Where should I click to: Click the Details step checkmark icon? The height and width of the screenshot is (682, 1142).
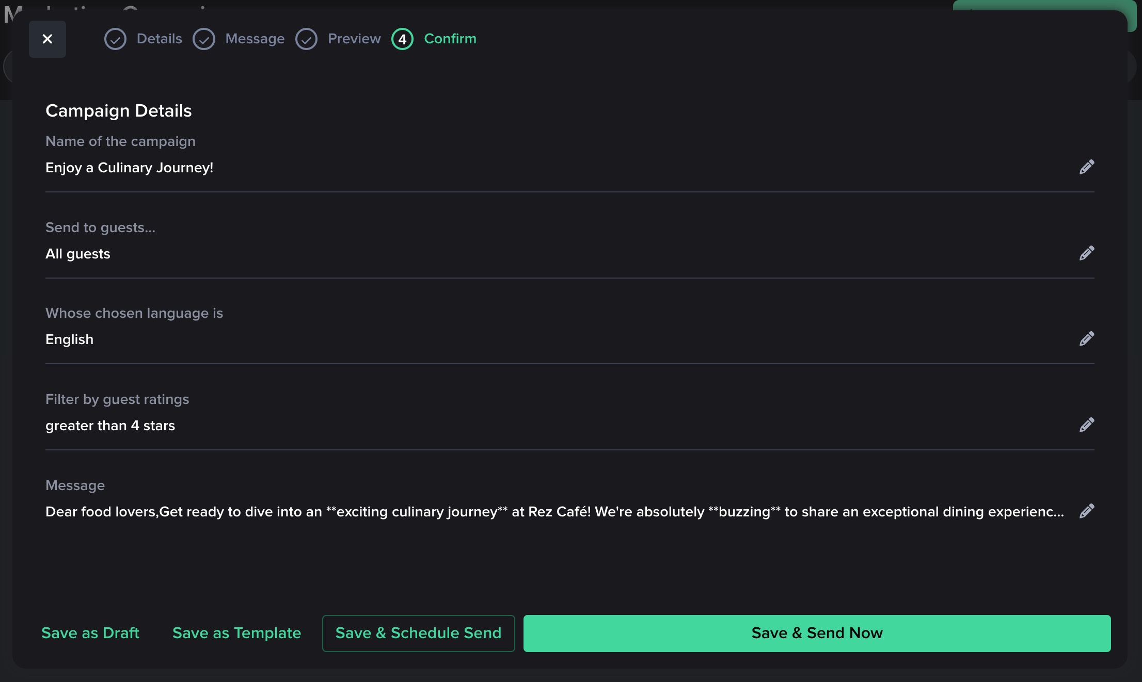point(115,39)
